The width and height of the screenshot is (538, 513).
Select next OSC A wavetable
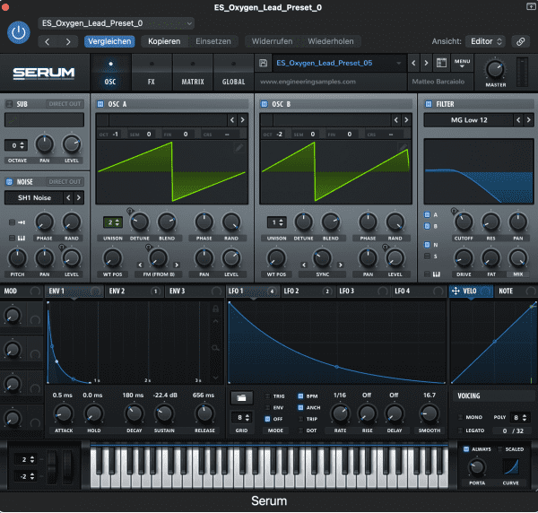point(243,120)
